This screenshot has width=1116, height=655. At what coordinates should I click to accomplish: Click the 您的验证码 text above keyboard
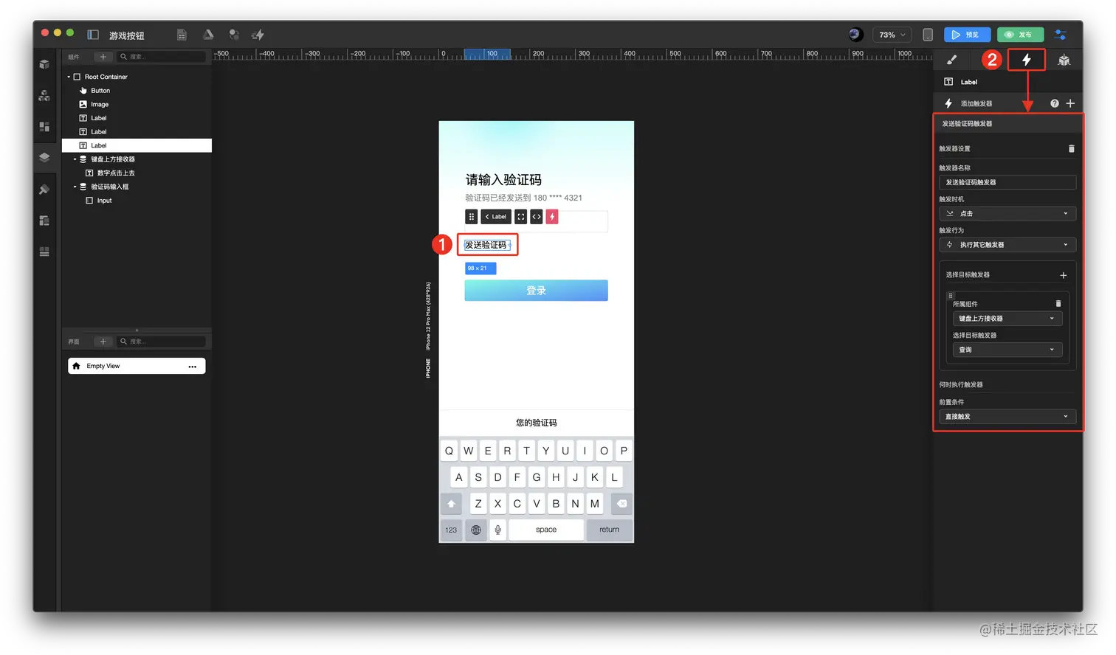537,423
